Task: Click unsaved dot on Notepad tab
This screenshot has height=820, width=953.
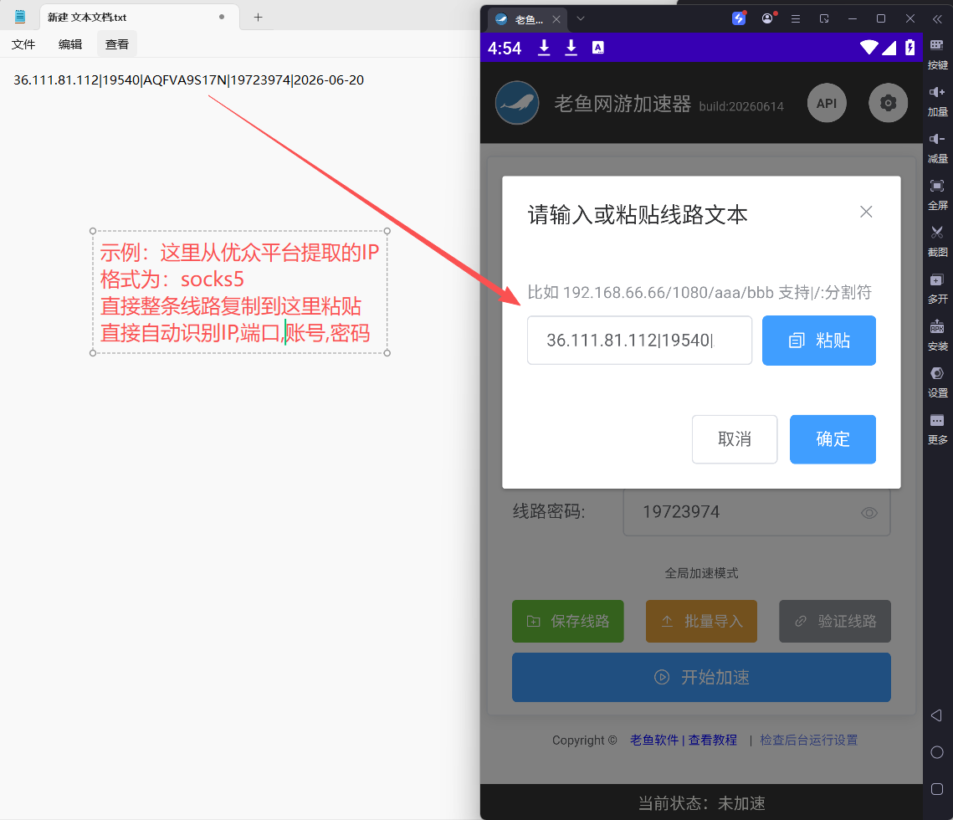Action: (x=222, y=17)
